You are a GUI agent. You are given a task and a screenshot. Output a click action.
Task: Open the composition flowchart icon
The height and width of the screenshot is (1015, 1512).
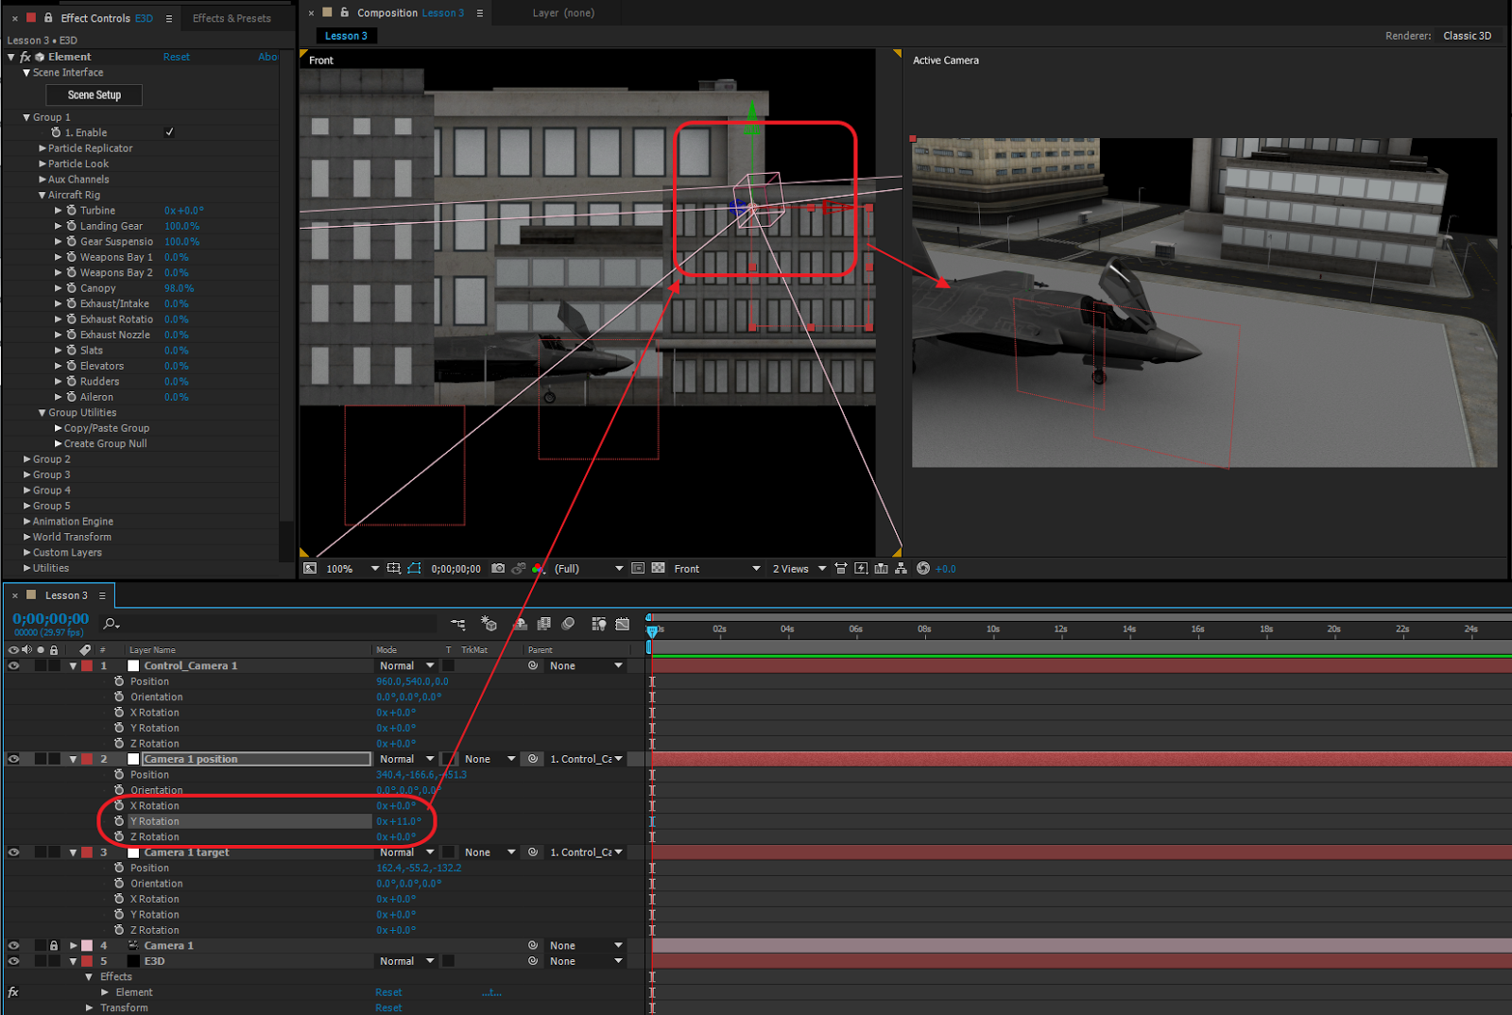click(901, 569)
